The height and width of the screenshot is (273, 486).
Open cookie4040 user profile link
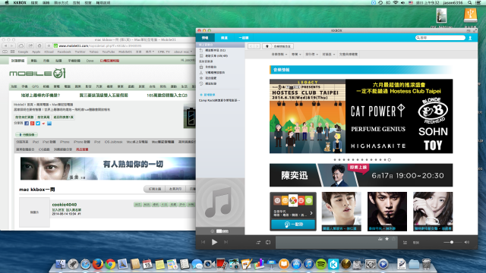[x=64, y=205]
